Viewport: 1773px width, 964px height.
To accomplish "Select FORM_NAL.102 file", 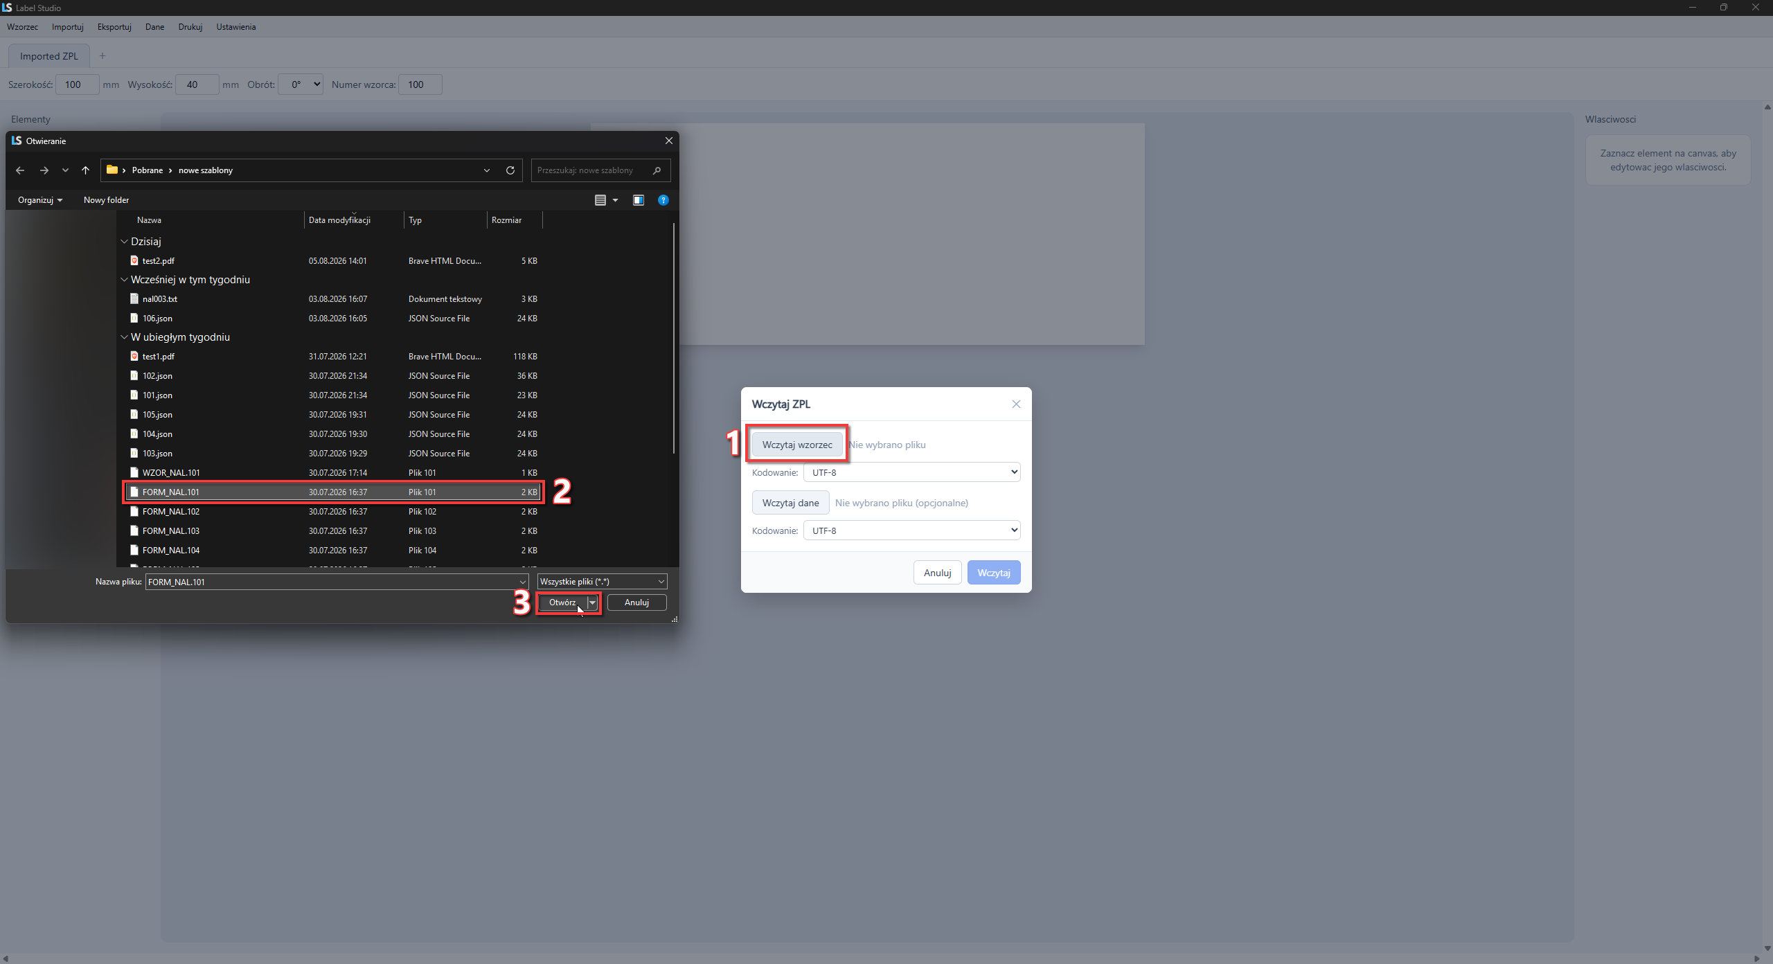I will (x=333, y=512).
